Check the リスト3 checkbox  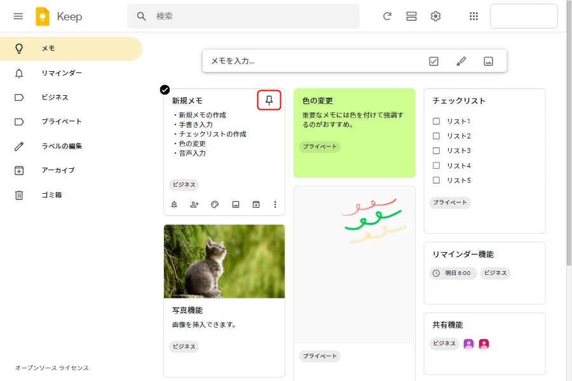[x=436, y=150]
